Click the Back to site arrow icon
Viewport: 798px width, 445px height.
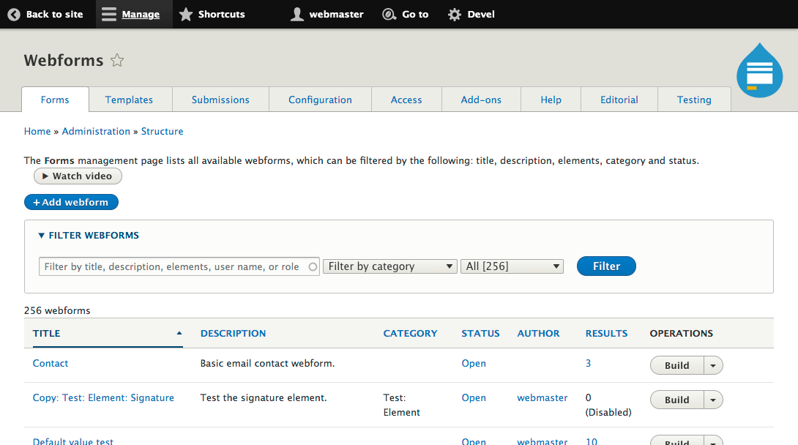coord(13,13)
